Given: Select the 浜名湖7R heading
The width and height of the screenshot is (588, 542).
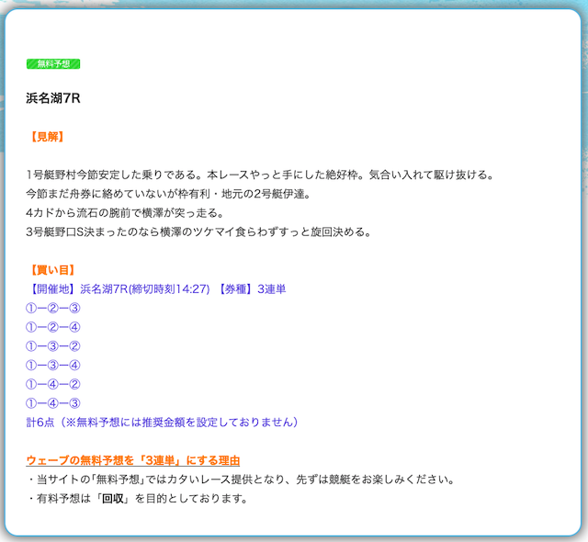Looking at the screenshot, I should (x=53, y=98).
